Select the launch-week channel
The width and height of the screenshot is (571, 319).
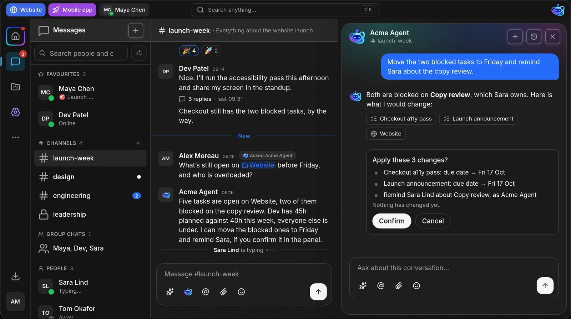tap(90, 158)
